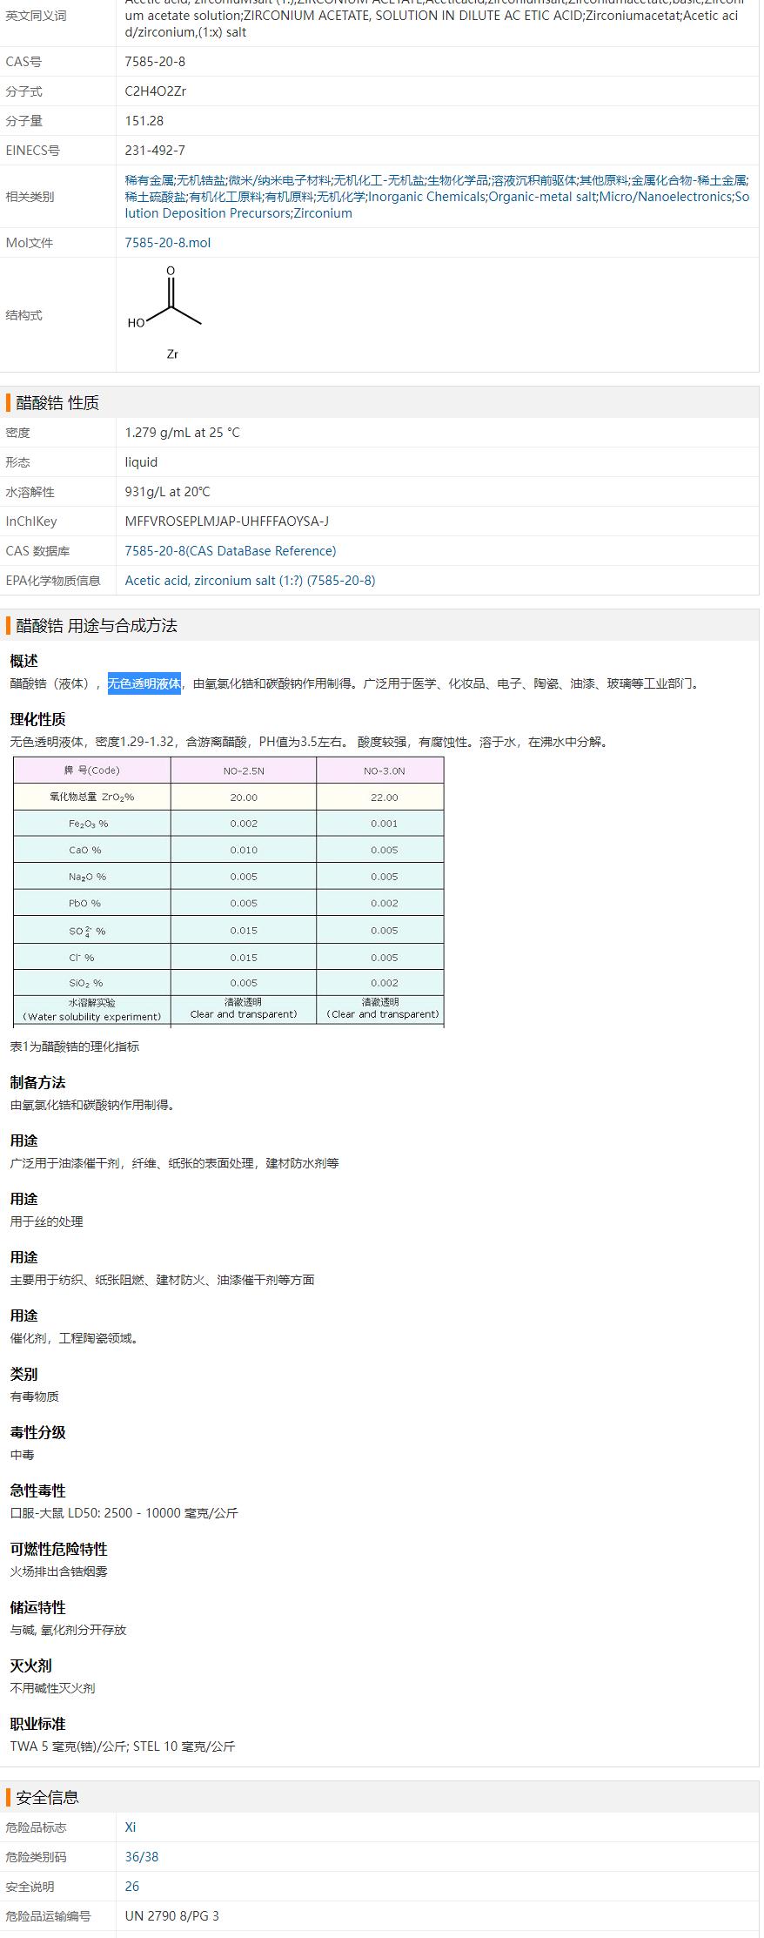
Task: Open the Zirconium category link
Action: point(323,213)
